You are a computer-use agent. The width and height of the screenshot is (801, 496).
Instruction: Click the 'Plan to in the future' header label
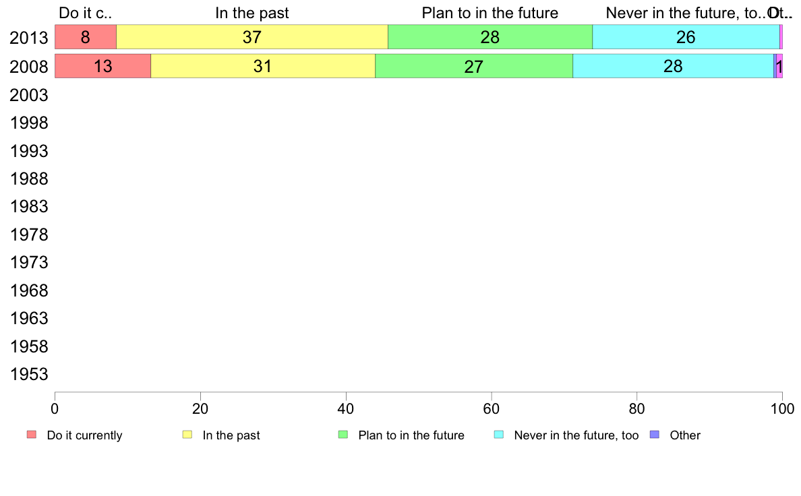(490, 13)
